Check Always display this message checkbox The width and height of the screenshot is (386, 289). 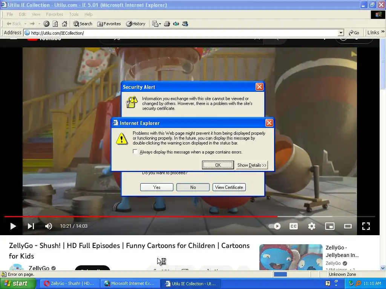pyautogui.click(x=135, y=152)
